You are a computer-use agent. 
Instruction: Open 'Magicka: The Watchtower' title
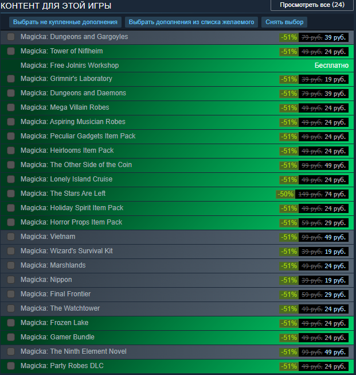tap(60, 308)
